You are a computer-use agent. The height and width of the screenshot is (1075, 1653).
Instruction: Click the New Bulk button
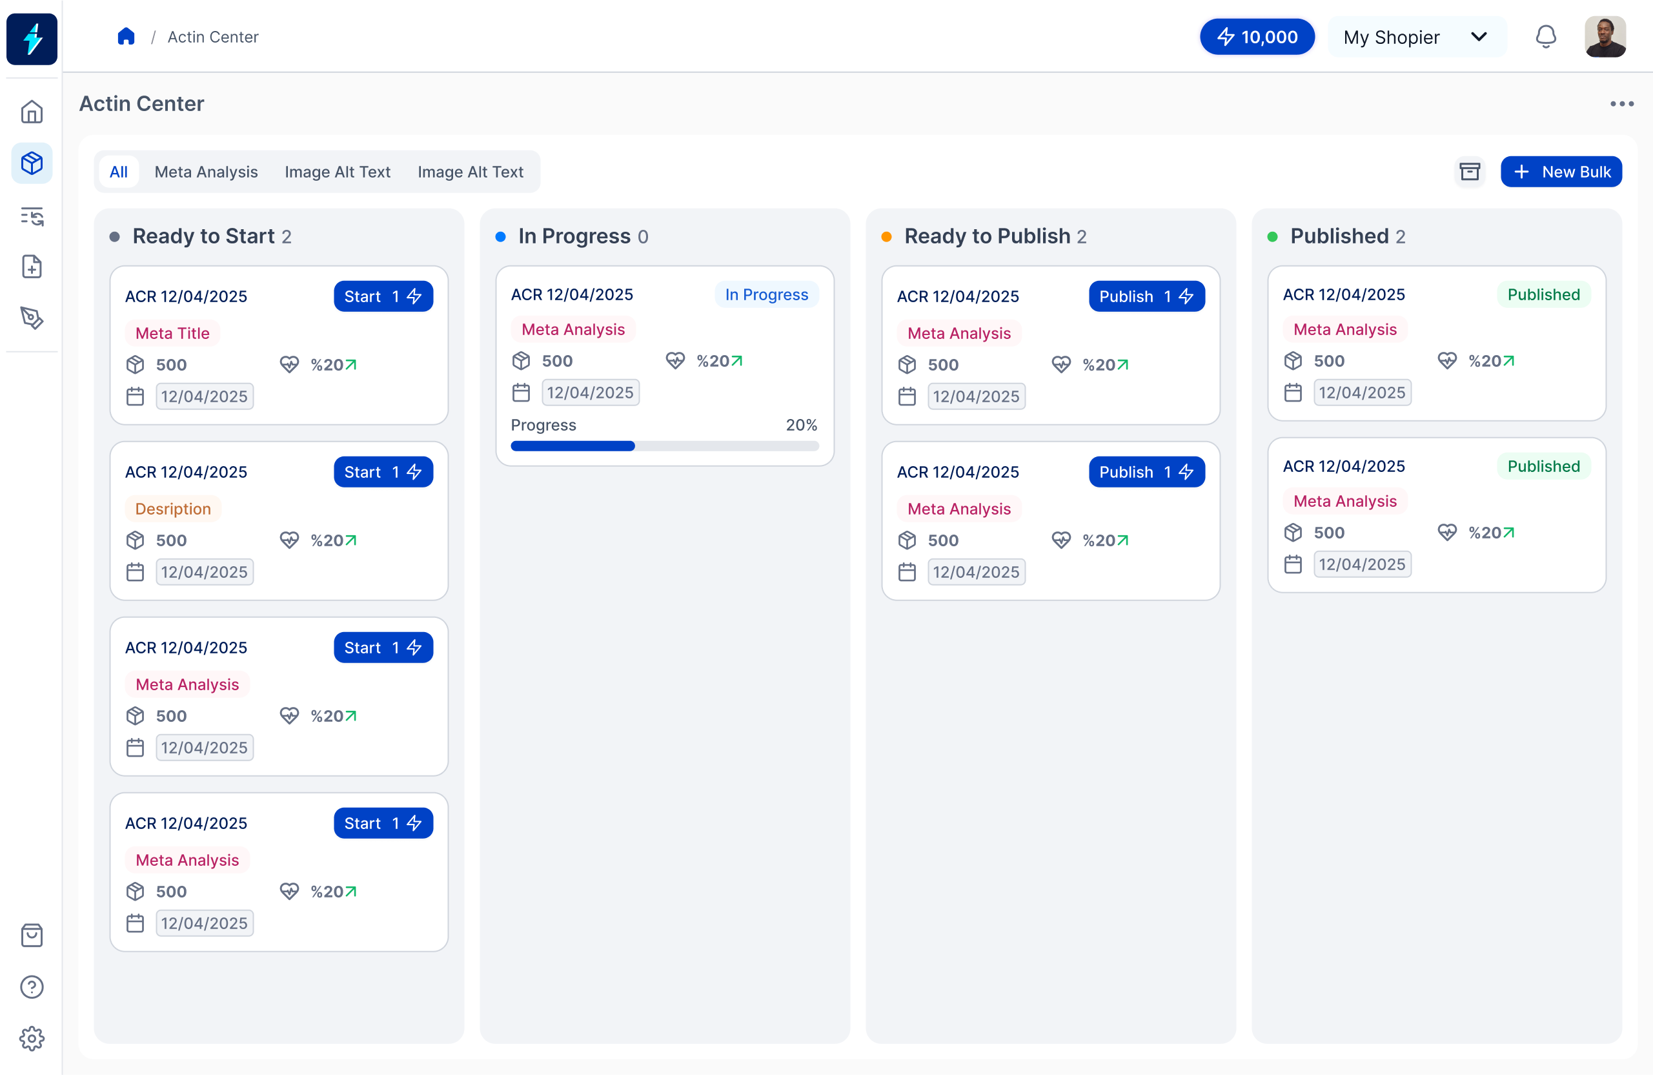pos(1561,172)
